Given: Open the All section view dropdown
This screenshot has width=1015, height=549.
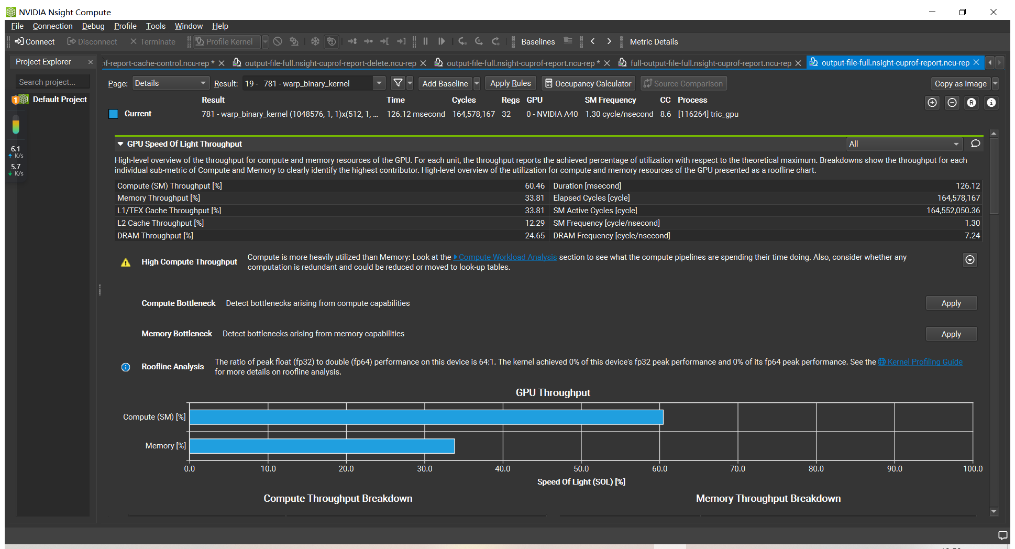Looking at the screenshot, I should click(x=904, y=144).
